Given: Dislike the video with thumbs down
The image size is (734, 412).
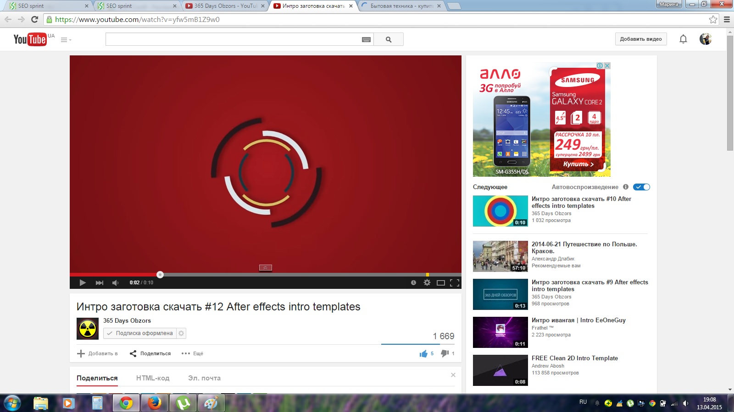Looking at the screenshot, I should [447, 353].
